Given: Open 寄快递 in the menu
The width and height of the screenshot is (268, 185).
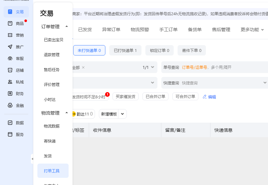Looking at the screenshot, I should coord(50,141).
